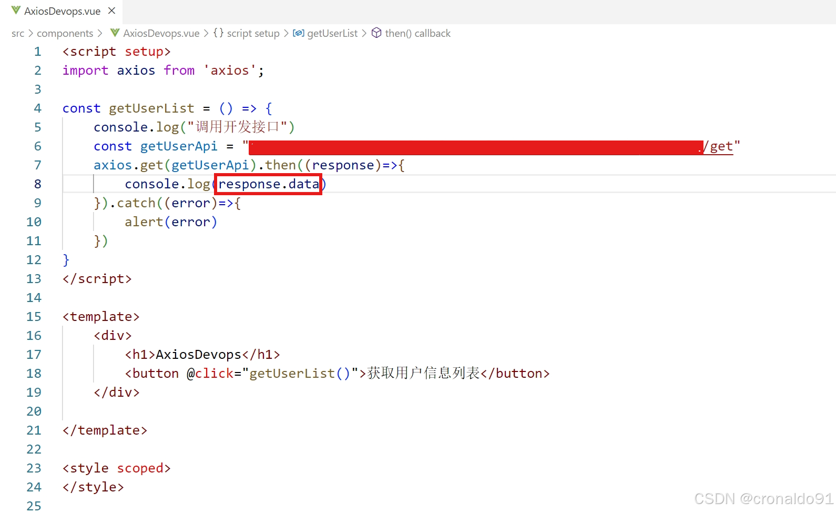Close the AxiosDevops.vue tab
Screen dimensions: 836x513
(111, 11)
